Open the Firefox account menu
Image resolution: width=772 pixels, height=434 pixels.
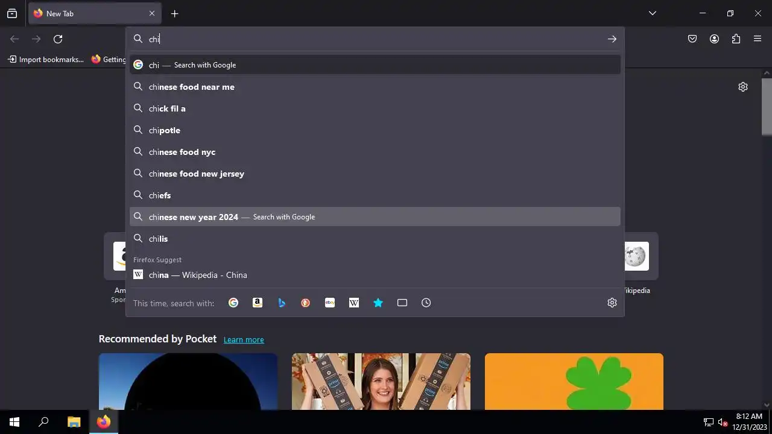[714, 39]
